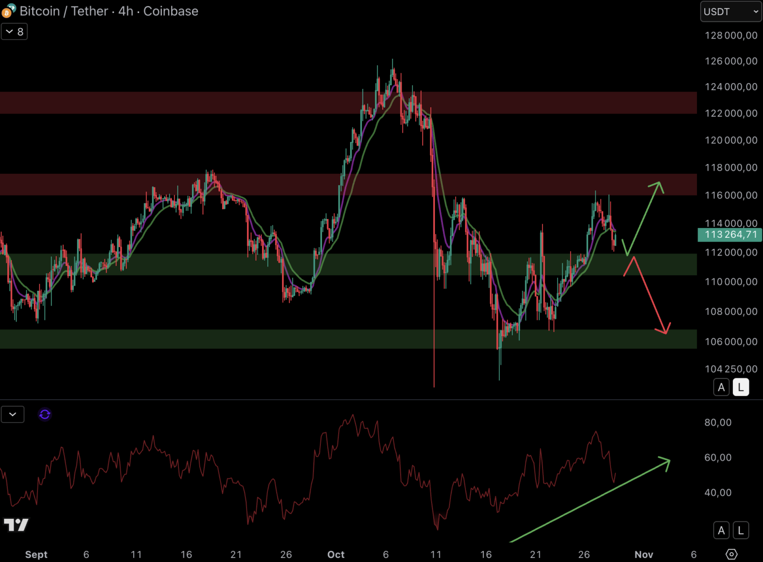Open the USDT currency dropdown
763x562 pixels.
731,11
